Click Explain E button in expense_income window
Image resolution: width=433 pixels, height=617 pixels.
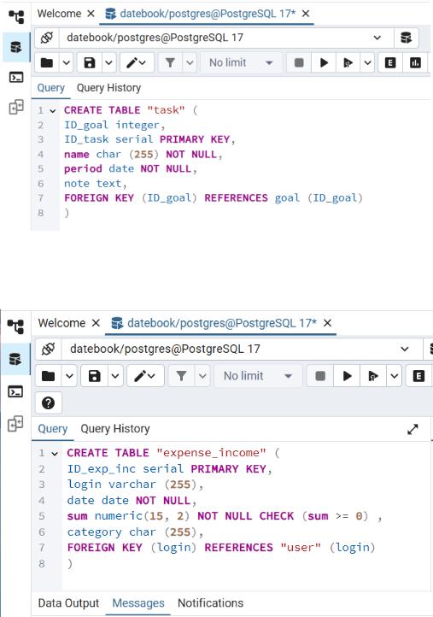418,376
